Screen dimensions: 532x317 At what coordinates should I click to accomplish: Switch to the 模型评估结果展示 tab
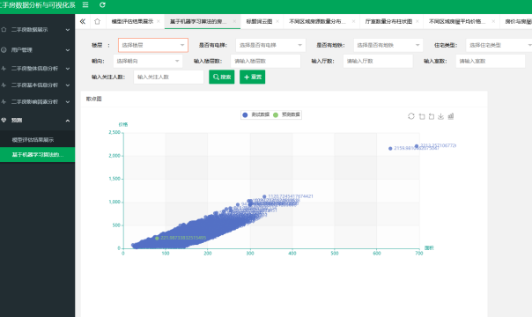point(132,21)
